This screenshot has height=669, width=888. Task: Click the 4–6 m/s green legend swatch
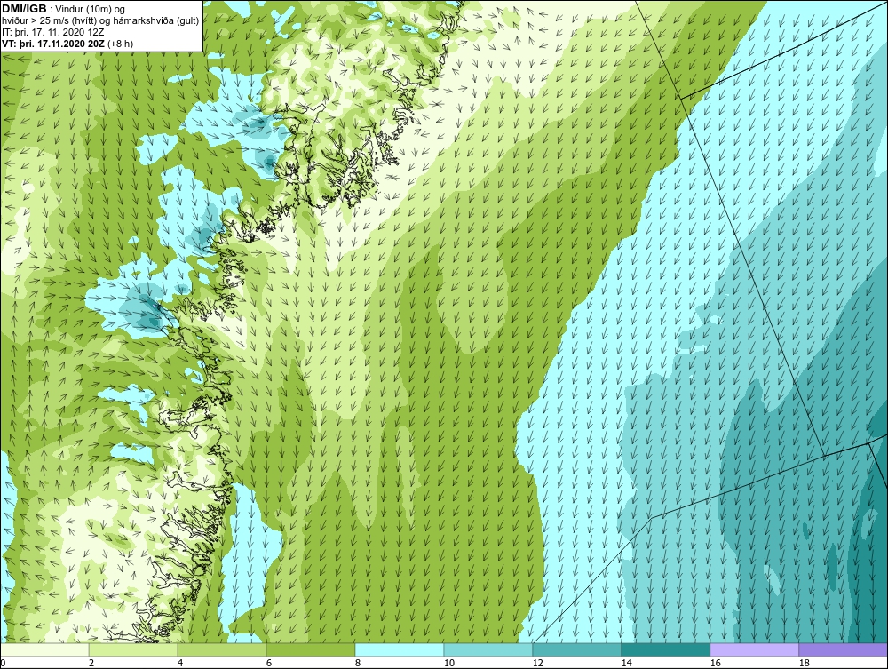coord(222,649)
